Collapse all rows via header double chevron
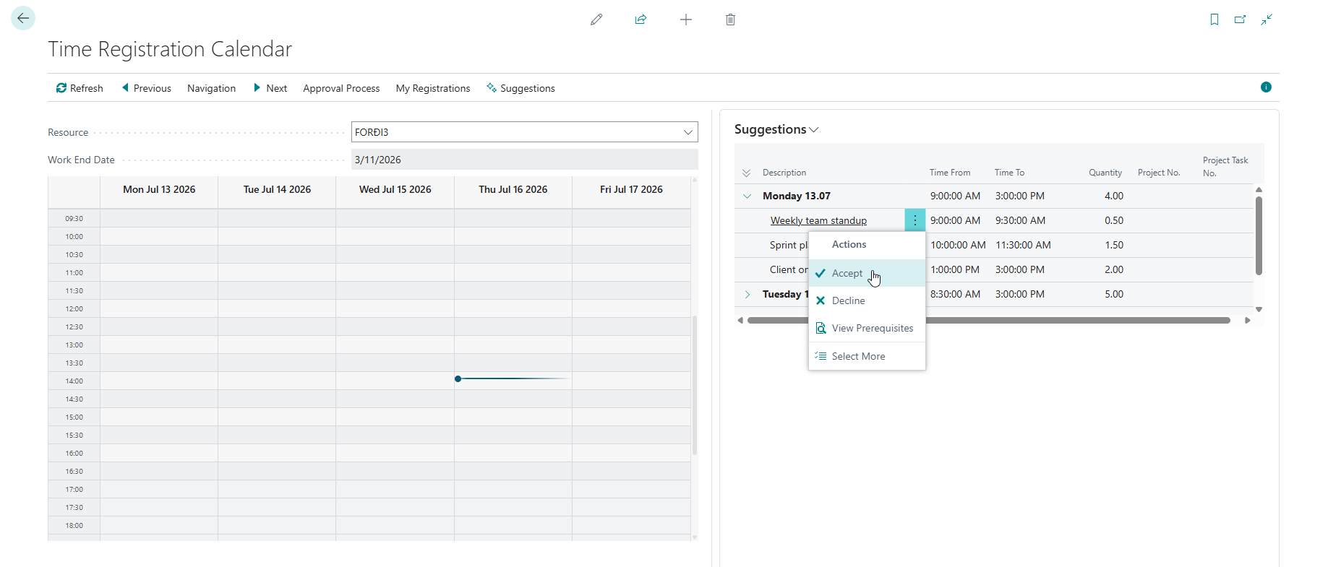 coord(747,173)
